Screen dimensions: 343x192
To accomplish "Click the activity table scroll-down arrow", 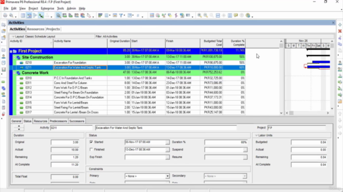I will [281, 113].
